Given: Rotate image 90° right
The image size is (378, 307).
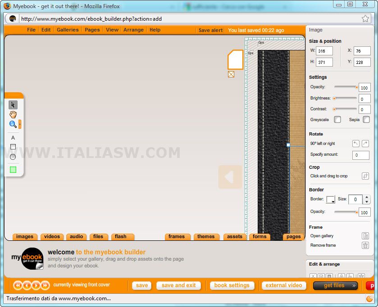Looking at the screenshot, I should pos(365,144).
